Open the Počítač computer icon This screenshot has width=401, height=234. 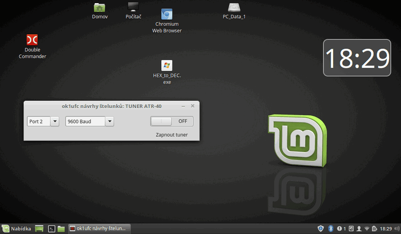coord(133,7)
